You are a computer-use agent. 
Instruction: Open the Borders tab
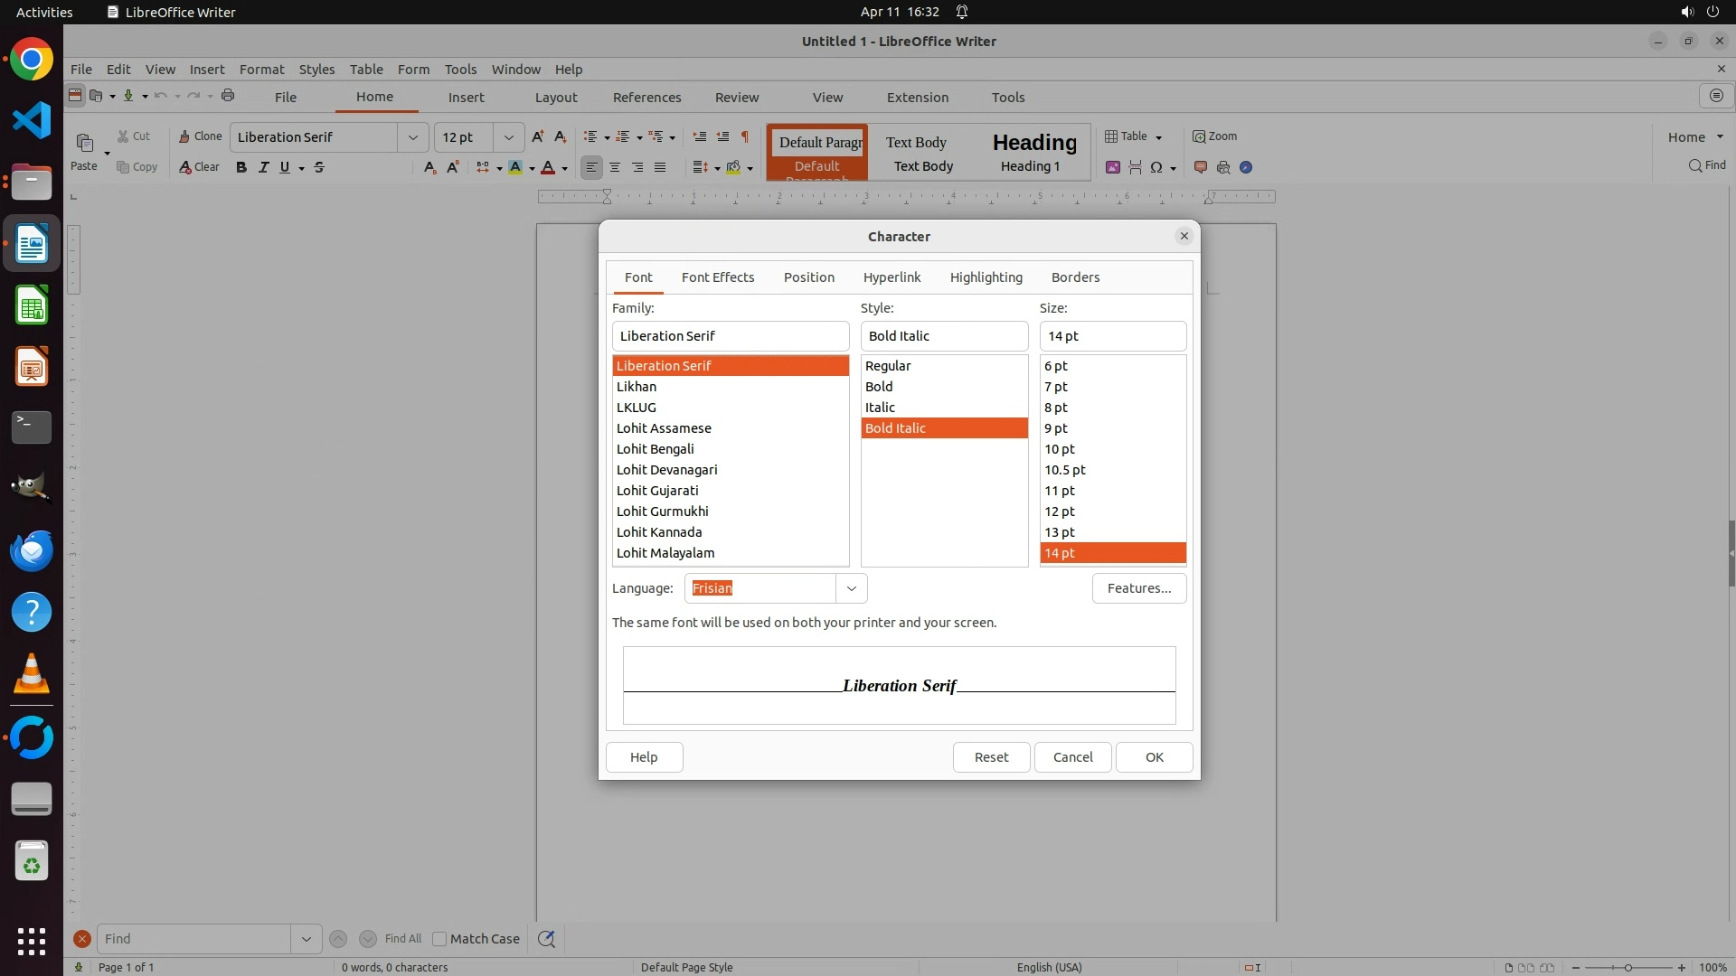tap(1075, 277)
